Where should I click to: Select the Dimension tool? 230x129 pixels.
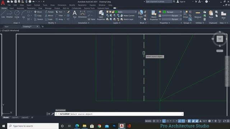[x=82, y=14]
